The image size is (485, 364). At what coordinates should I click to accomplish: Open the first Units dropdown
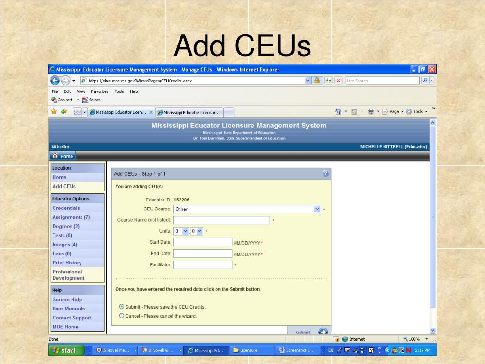(185, 231)
